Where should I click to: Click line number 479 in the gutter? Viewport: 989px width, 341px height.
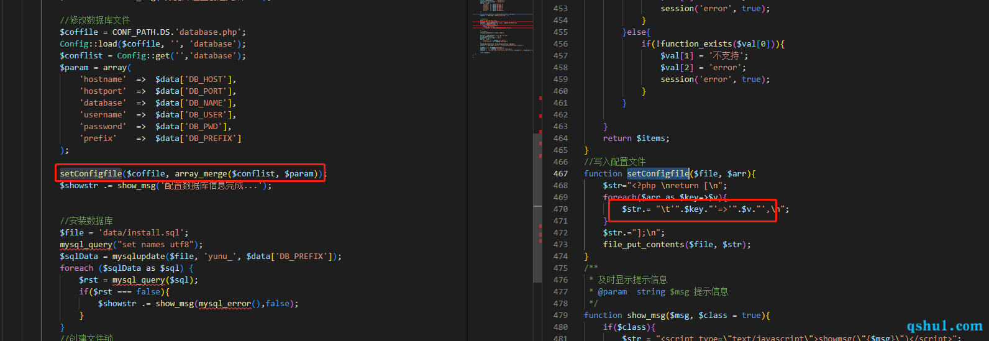click(560, 316)
